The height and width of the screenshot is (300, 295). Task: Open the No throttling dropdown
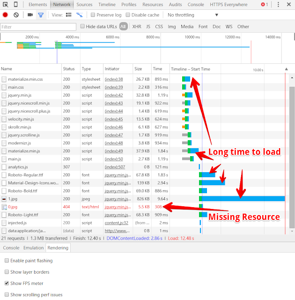pos(192,15)
